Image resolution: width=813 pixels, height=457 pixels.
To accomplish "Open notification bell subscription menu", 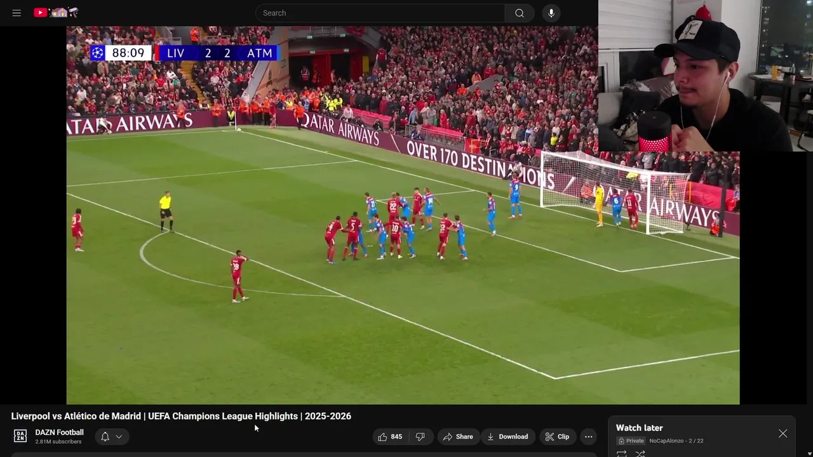I will click(x=112, y=437).
